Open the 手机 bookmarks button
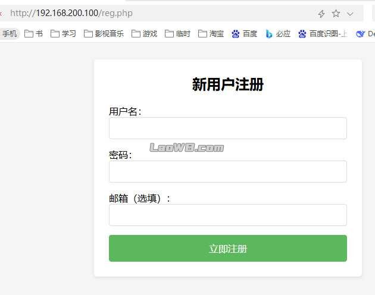This screenshot has width=375, height=295. tap(10, 34)
